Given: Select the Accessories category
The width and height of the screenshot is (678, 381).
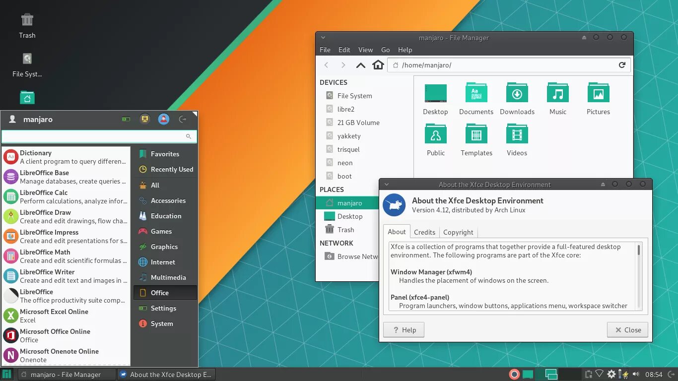Looking at the screenshot, I should [x=165, y=200].
